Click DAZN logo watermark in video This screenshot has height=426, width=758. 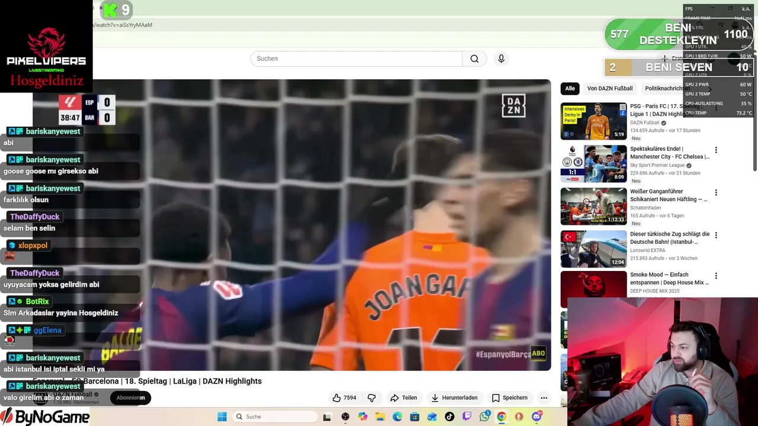click(x=513, y=106)
